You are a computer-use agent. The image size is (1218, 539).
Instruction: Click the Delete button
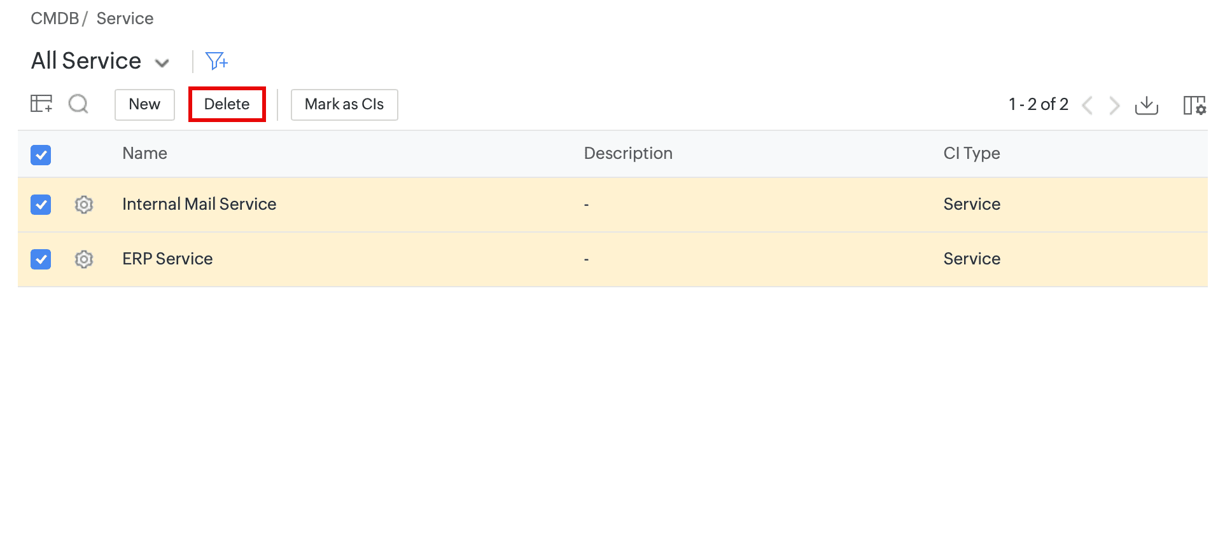pyautogui.click(x=227, y=104)
